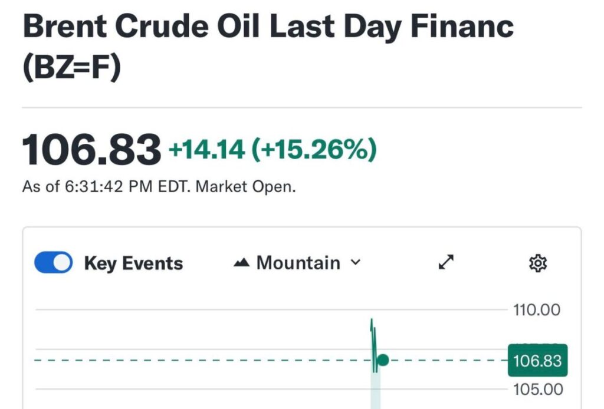Click the +14.14 price change value

click(x=206, y=150)
